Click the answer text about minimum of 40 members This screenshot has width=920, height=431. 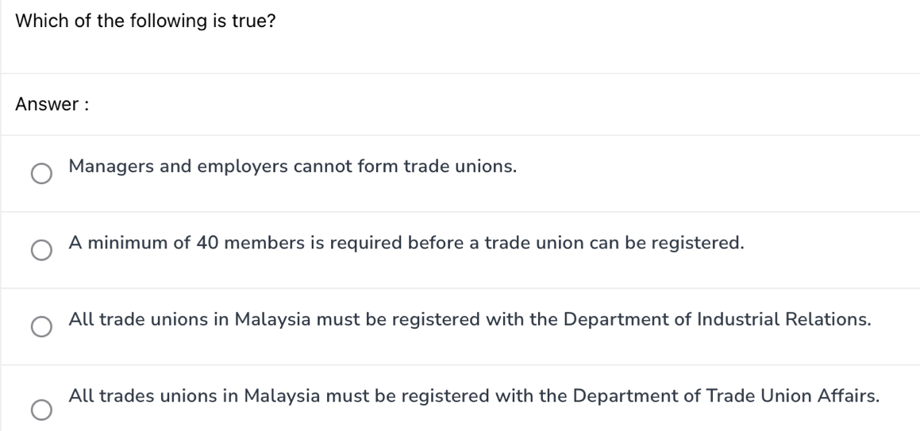click(406, 243)
